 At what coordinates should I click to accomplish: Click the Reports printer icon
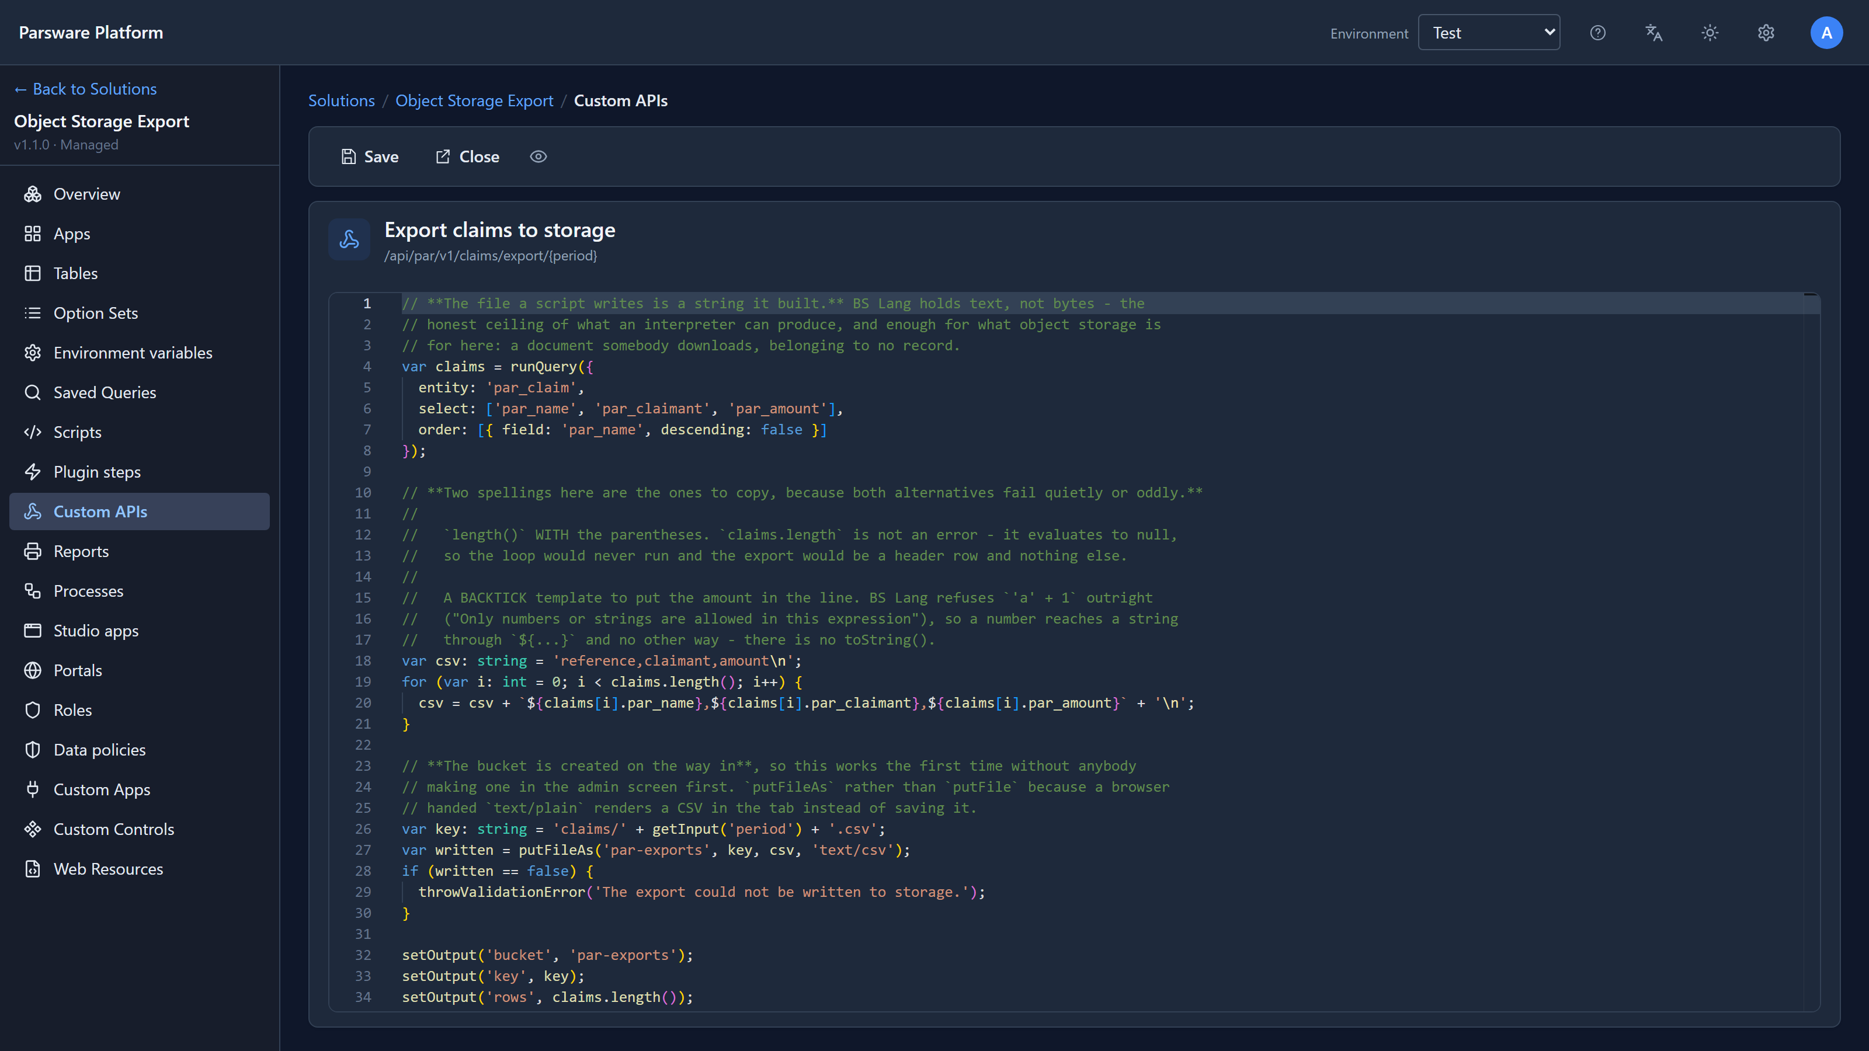click(33, 551)
